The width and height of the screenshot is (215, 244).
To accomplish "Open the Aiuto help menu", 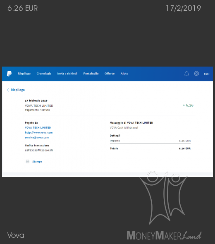I will click(124, 74).
